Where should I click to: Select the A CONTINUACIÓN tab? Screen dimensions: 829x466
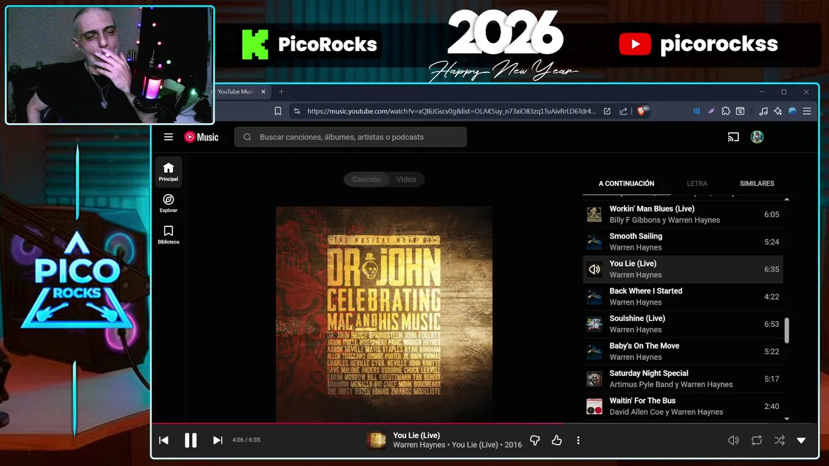coord(626,184)
